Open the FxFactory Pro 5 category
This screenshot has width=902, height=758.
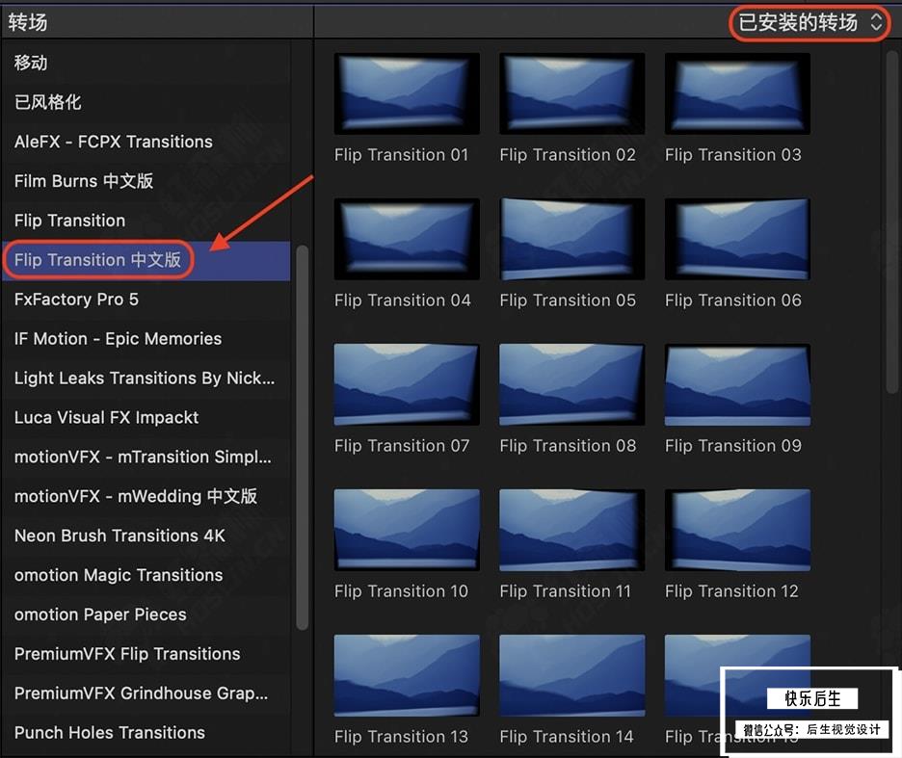point(146,300)
